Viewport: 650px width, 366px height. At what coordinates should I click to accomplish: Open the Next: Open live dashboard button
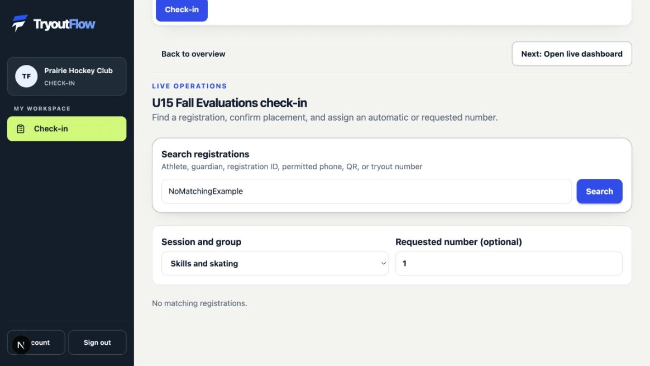pos(572,54)
